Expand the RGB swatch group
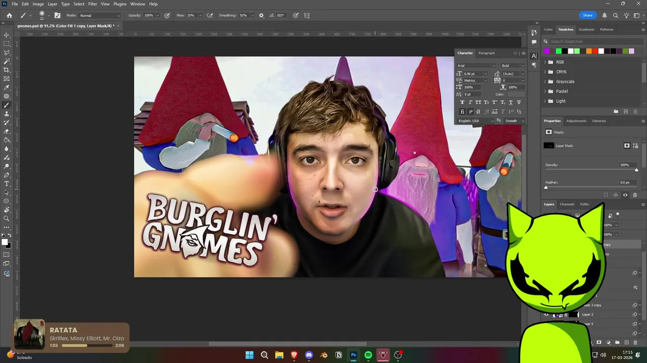 point(545,62)
